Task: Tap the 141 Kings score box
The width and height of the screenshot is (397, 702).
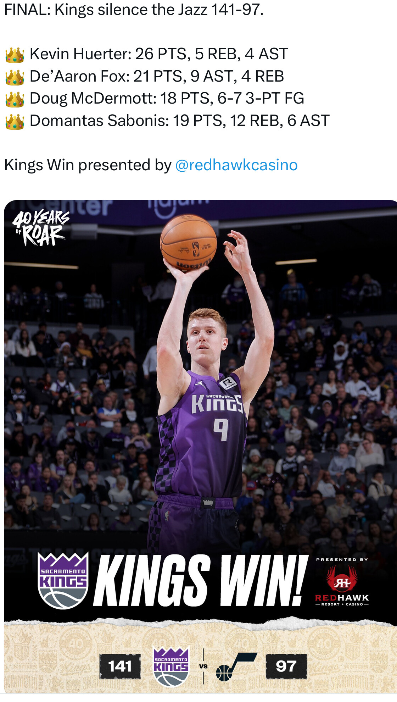Action: tap(120, 666)
